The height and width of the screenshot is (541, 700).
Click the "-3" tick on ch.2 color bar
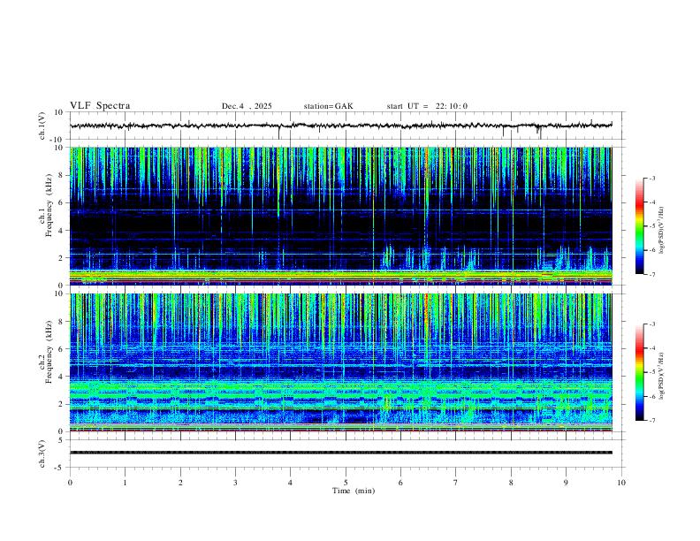point(652,324)
